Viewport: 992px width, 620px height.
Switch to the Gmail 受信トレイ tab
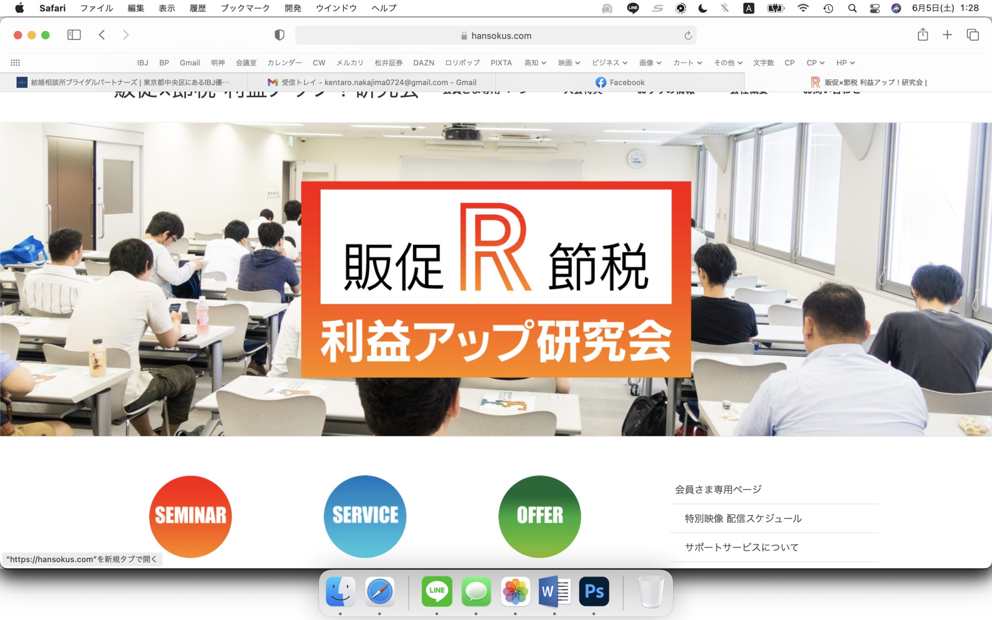coord(372,83)
